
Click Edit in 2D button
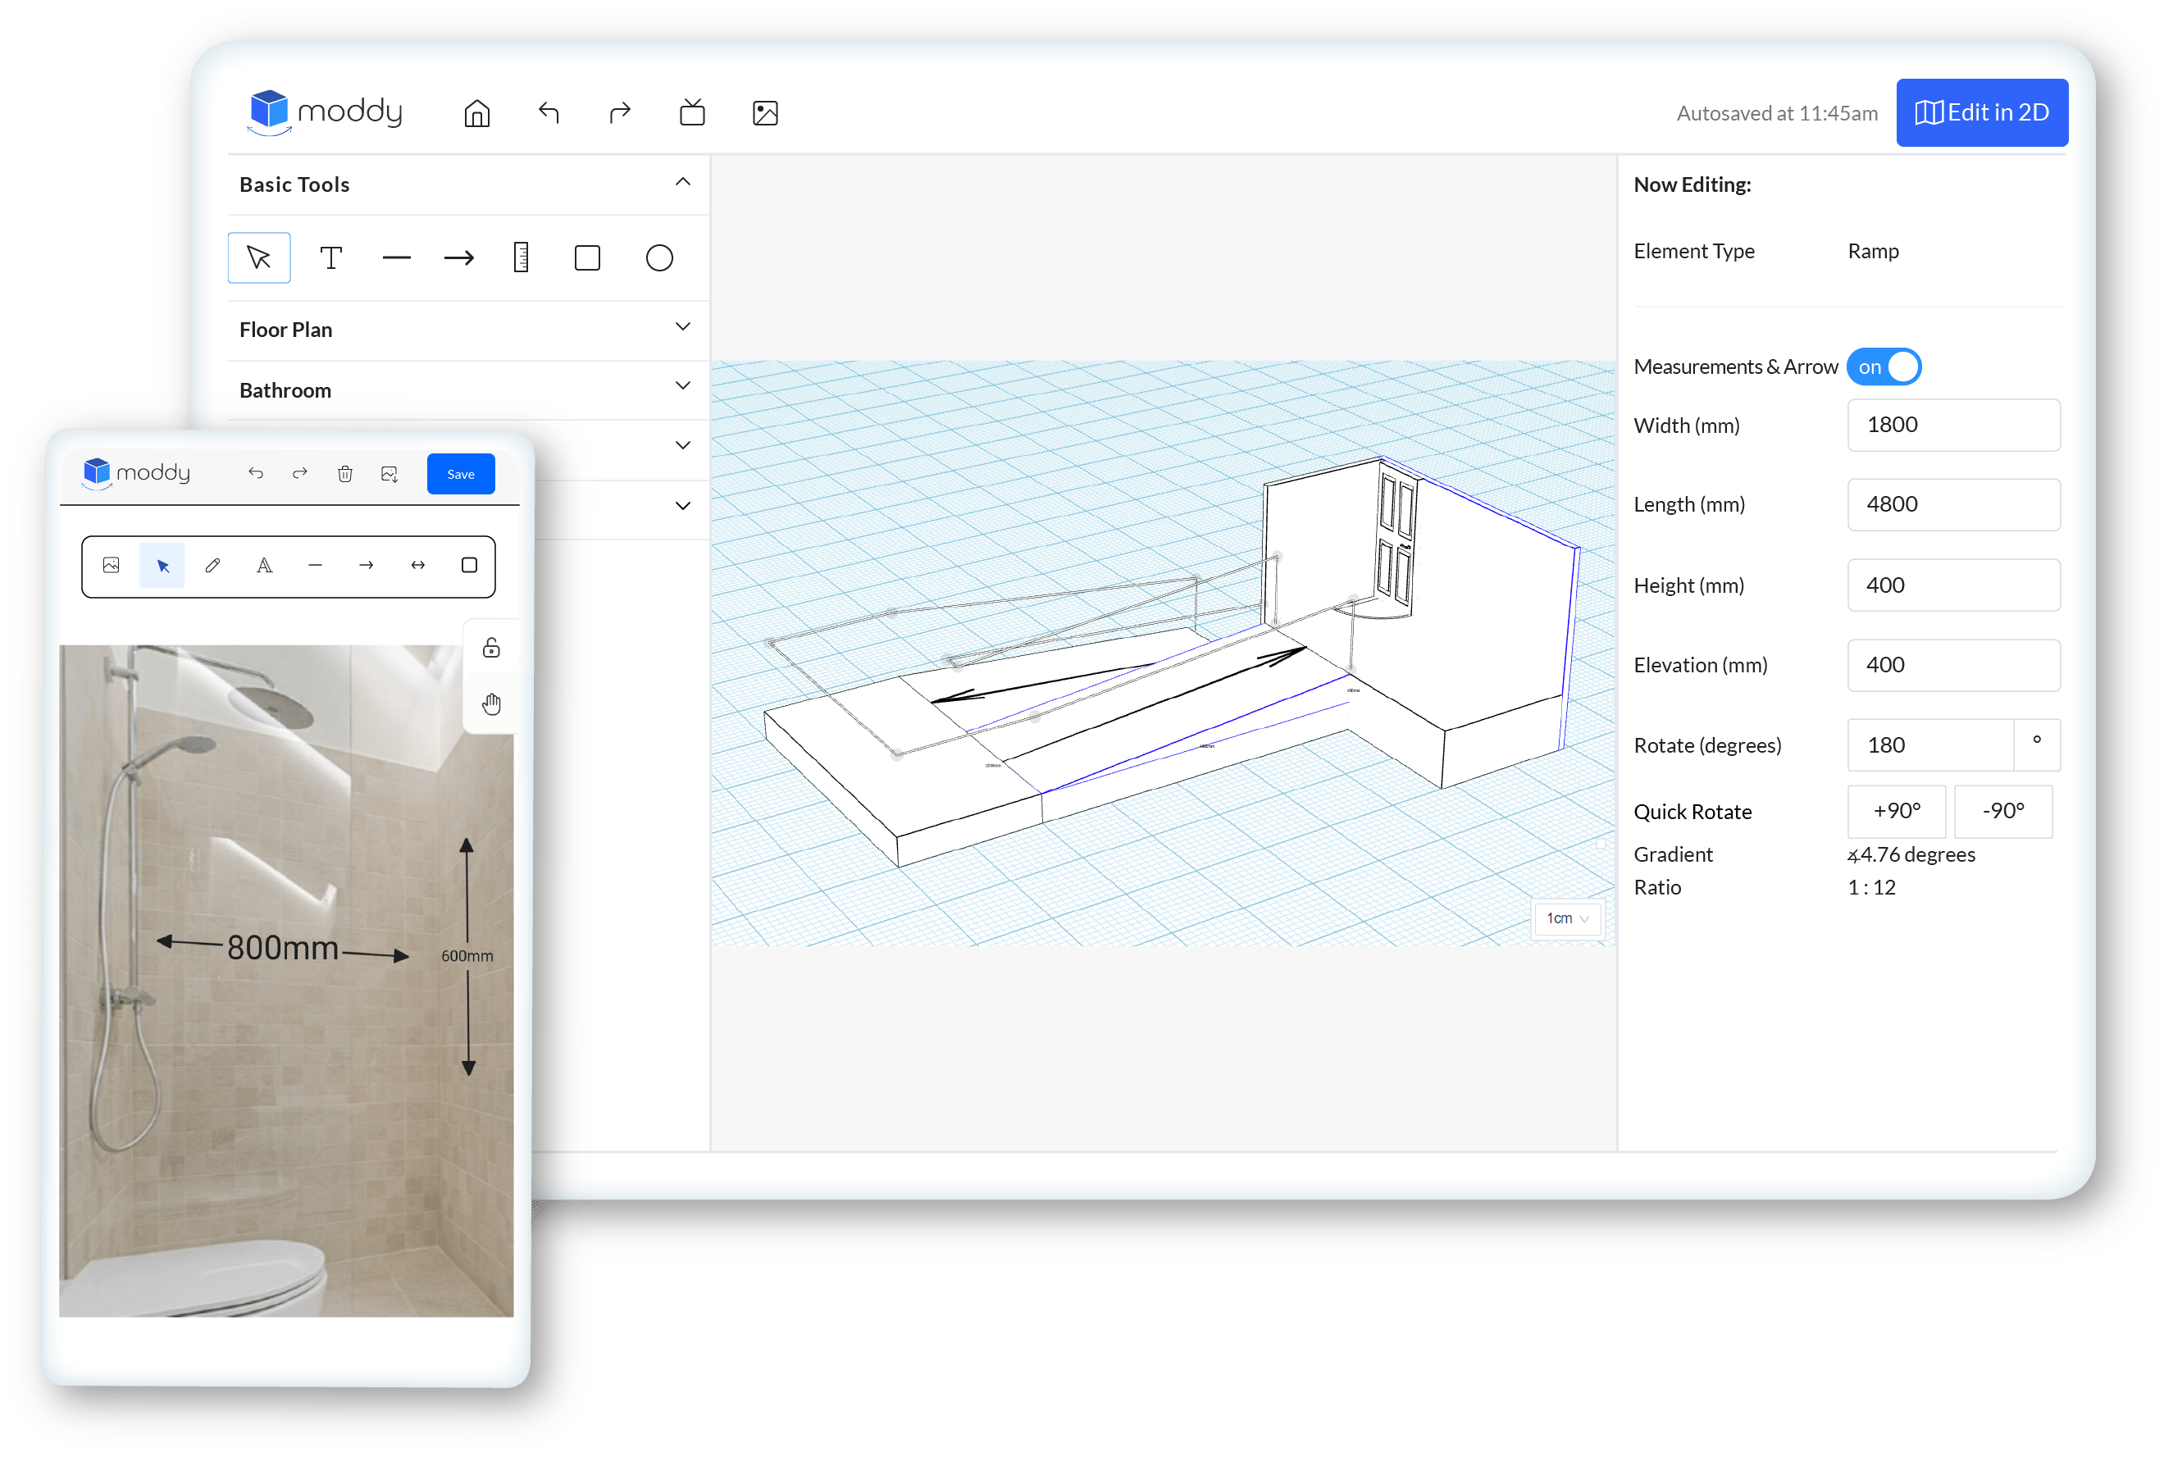click(x=1975, y=112)
